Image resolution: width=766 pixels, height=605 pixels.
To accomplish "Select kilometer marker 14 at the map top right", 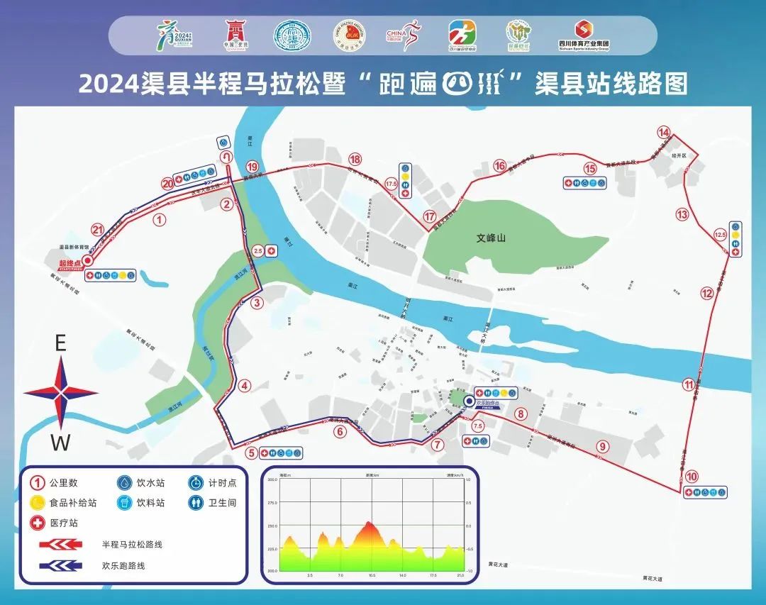I will [x=664, y=132].
